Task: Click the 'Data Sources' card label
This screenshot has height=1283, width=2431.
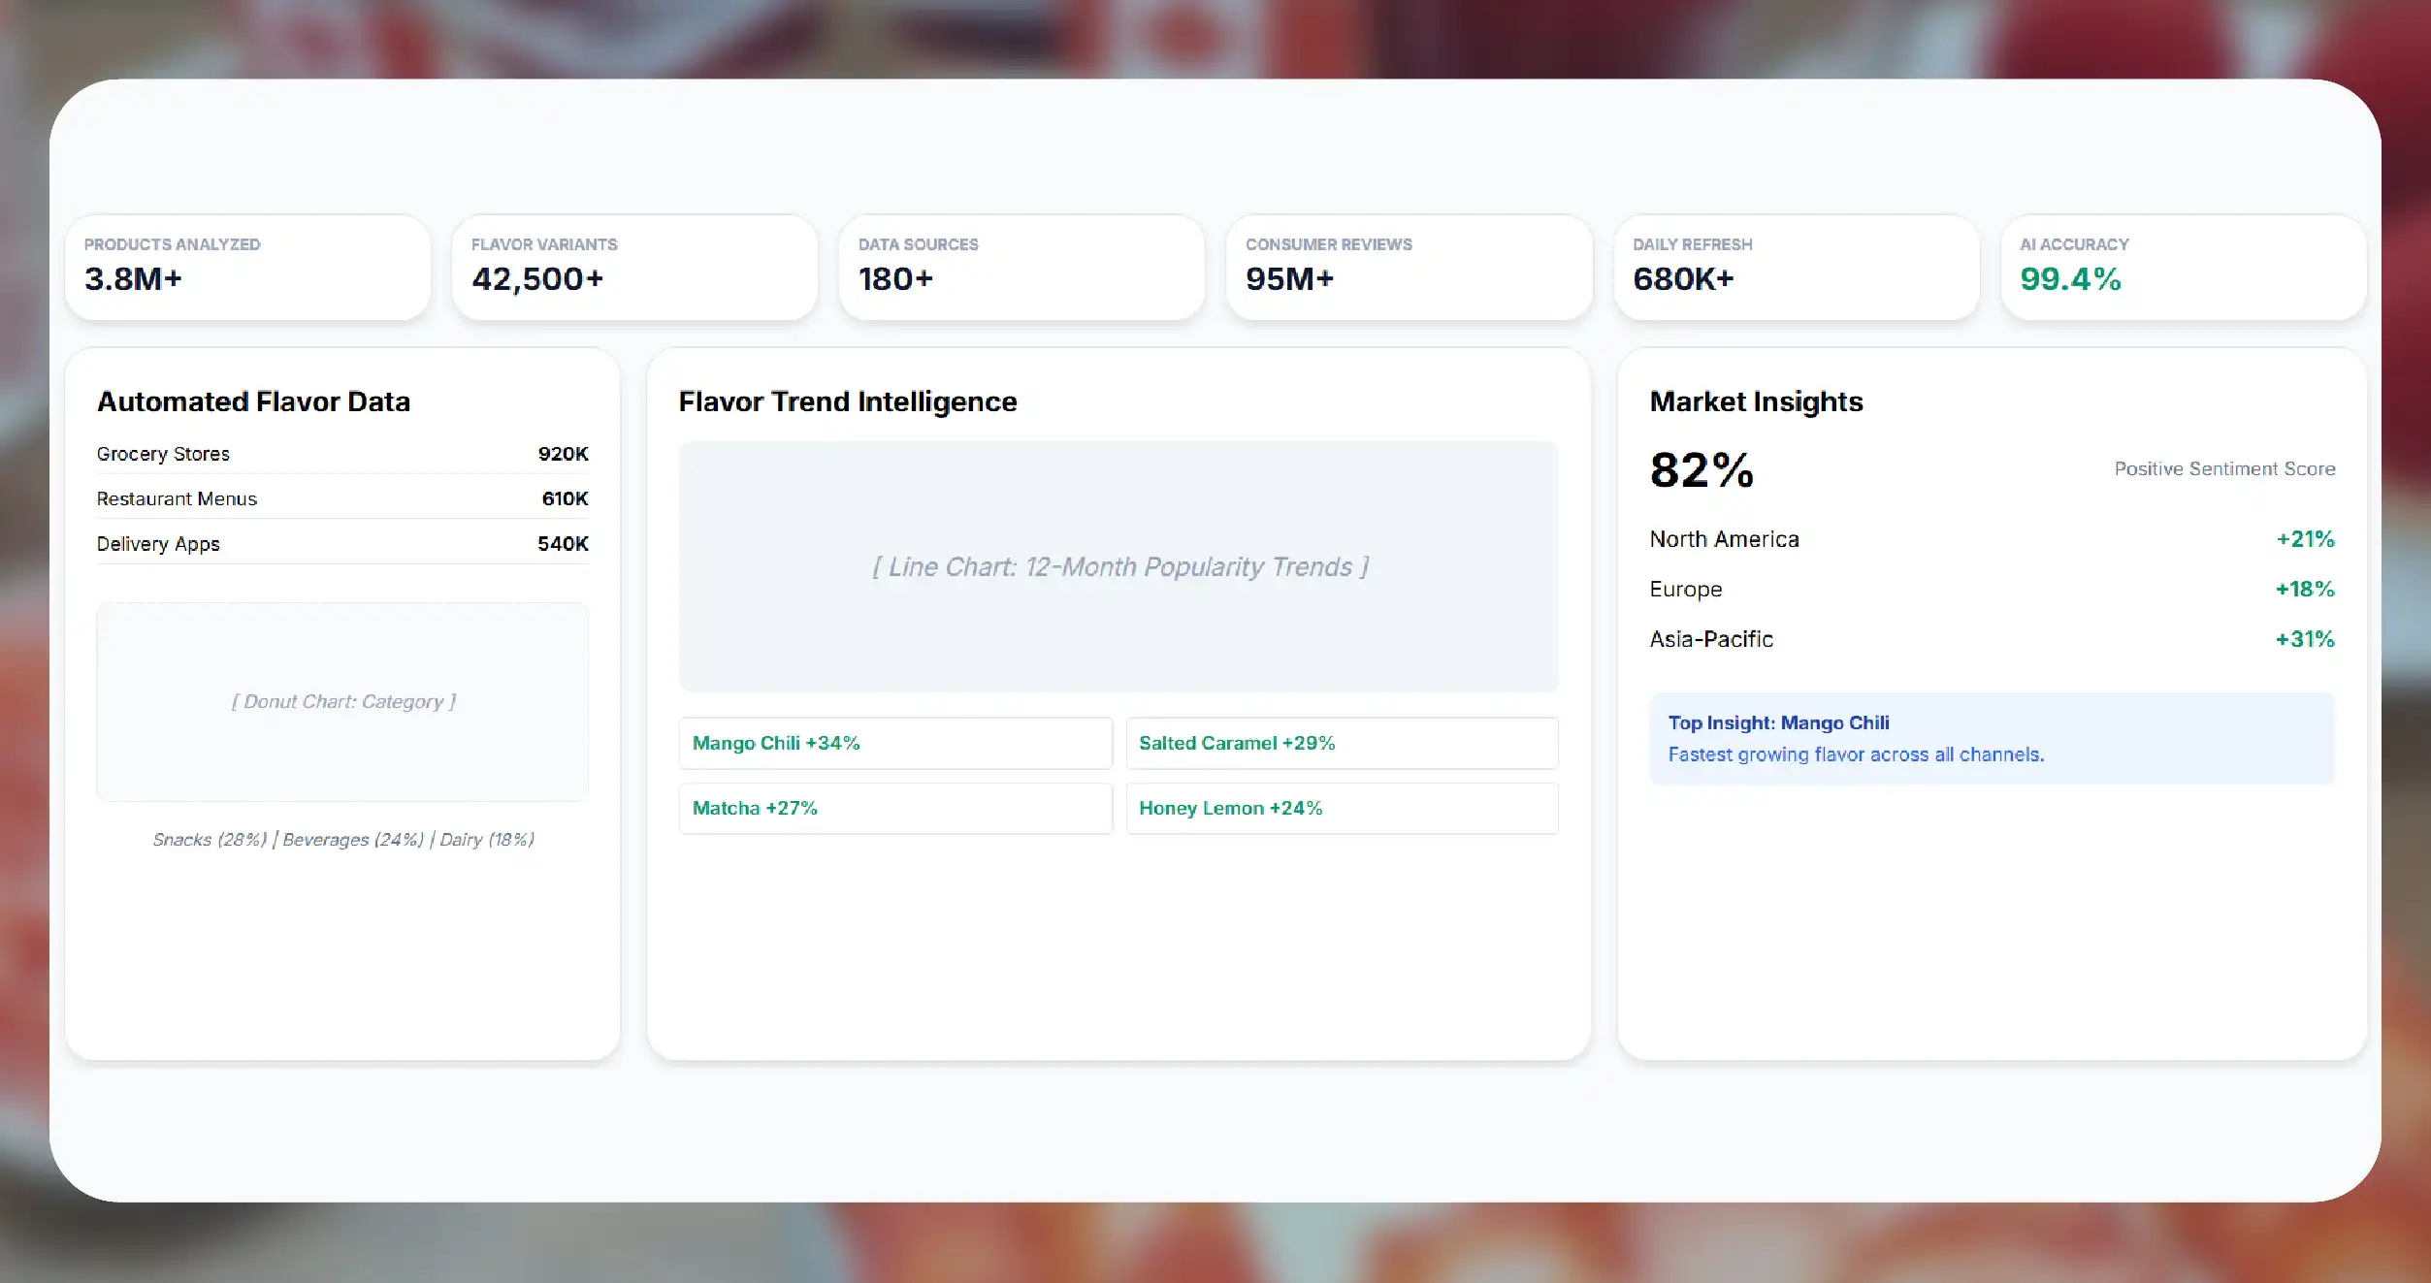Action: [918, 244]
